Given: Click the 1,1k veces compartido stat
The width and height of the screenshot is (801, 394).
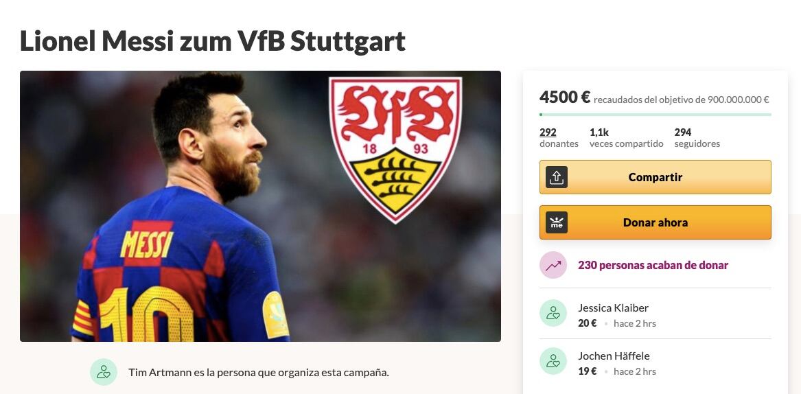Looking at the screenshot, I should pyautogui.click(x=626, y=138).
